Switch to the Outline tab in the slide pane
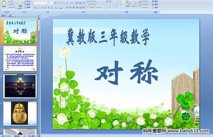The width and height of the screenshot is (213, 137). (10, 16)
